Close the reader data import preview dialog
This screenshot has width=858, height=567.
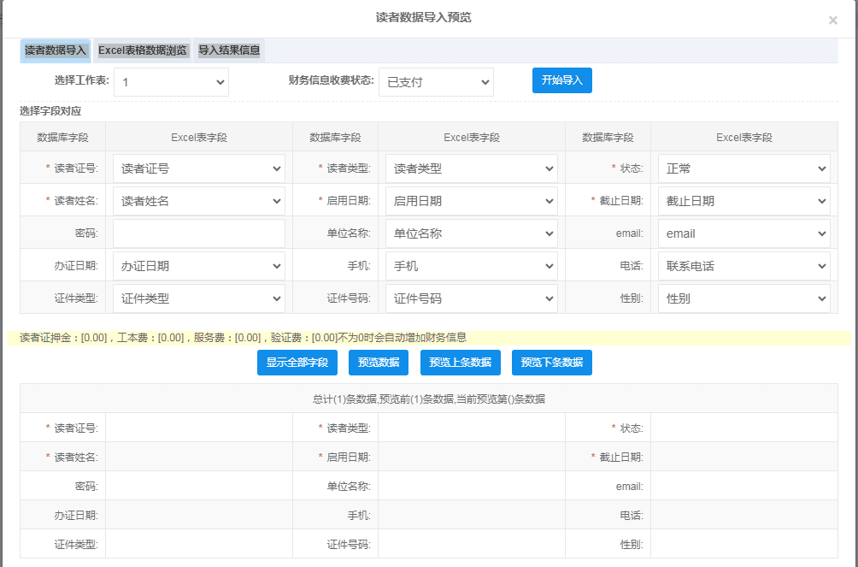(x=832, y=21)
